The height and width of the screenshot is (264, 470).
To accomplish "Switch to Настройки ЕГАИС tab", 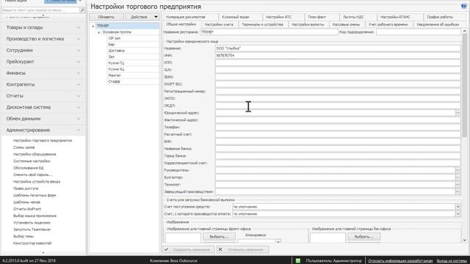I will pos(395,17).
